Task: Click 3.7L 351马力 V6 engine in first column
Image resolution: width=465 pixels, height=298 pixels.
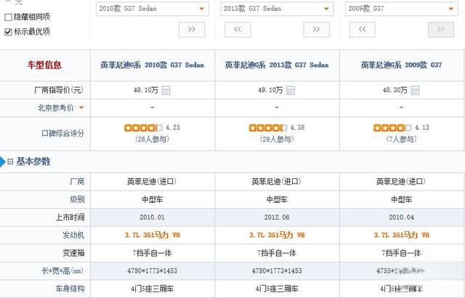Action: [x=152, y=235]
